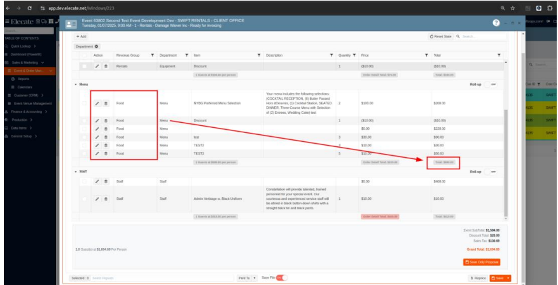The width and height of the screenshot is (558, 285).
Task: Open the Revenue Group column filter
Action: pyautogui.click(x=152, y=55)
